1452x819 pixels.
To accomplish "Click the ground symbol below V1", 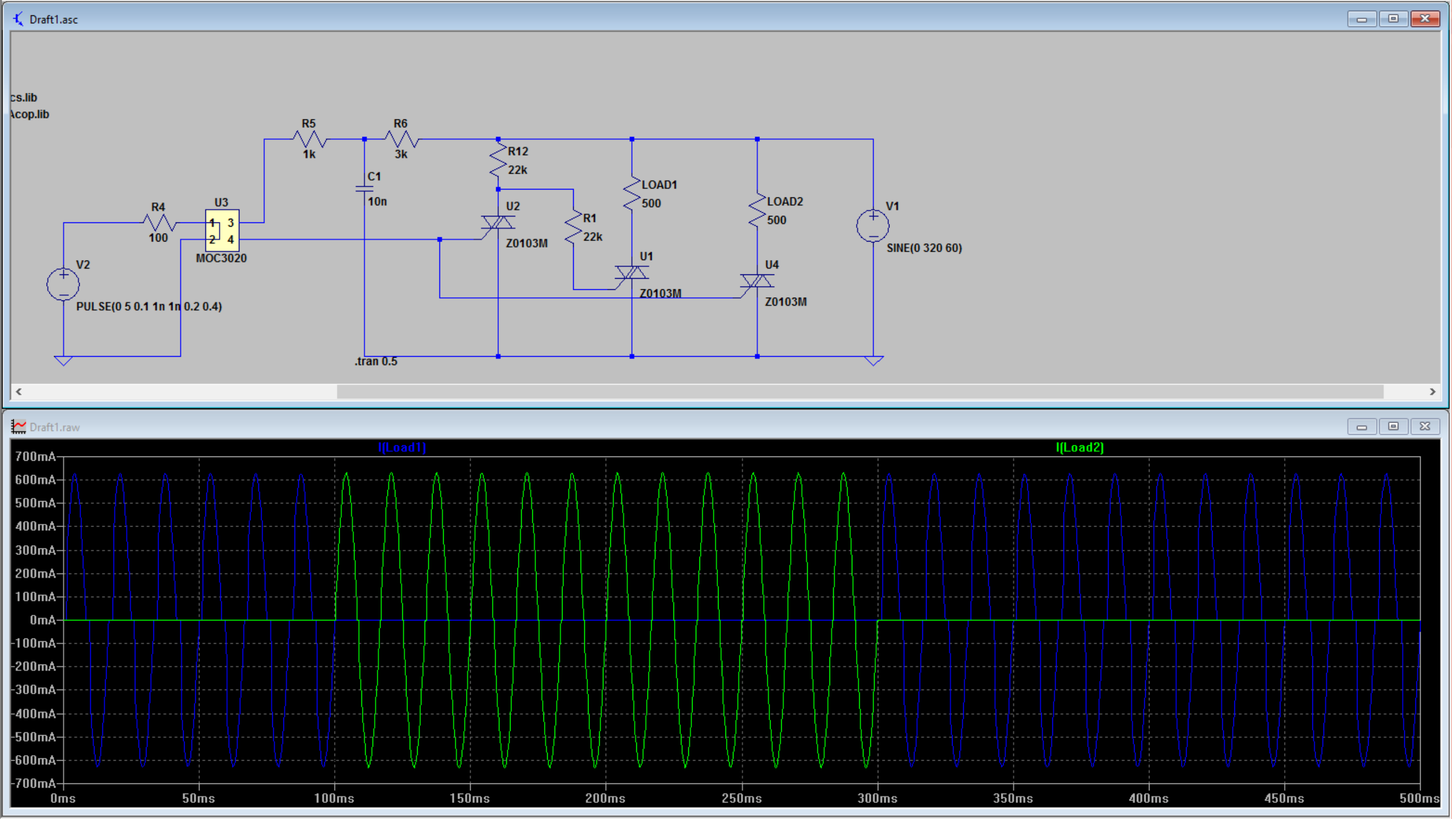I will (873, 361).
